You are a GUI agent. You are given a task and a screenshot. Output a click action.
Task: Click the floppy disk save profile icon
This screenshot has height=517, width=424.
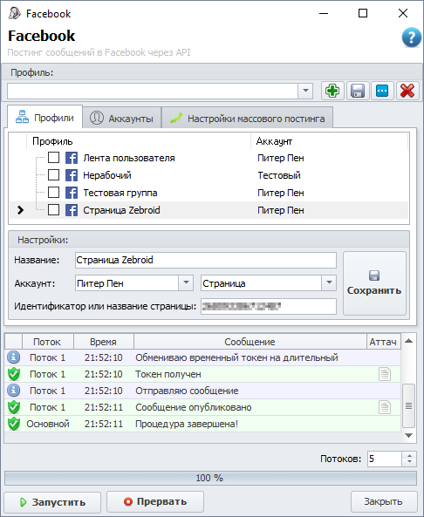tap(358, 91)
